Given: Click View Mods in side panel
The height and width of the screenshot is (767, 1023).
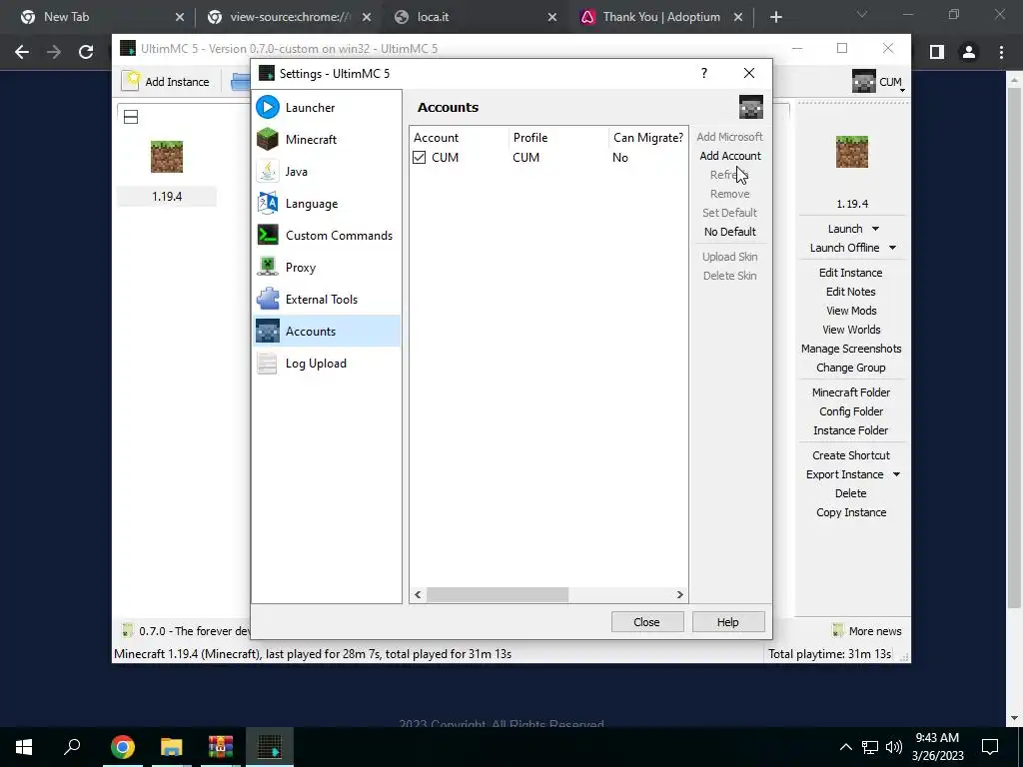Looking at the screenshot, I should coord(851,311).
